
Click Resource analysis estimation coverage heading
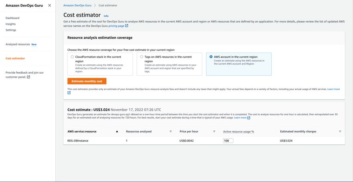click(100, 38)
